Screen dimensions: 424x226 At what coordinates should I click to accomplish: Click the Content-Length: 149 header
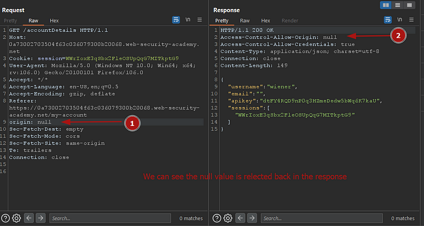(x=254, y=65)
